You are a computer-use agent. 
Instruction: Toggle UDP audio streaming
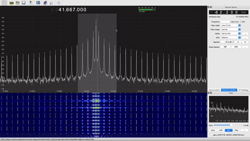tap(221, 130)
